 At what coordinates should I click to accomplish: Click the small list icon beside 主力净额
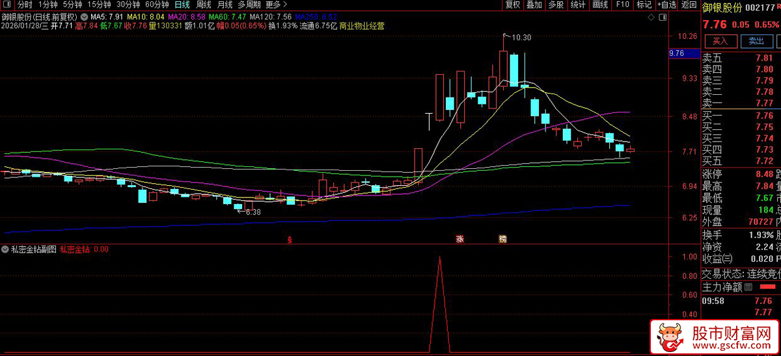[x=748, y=286]
